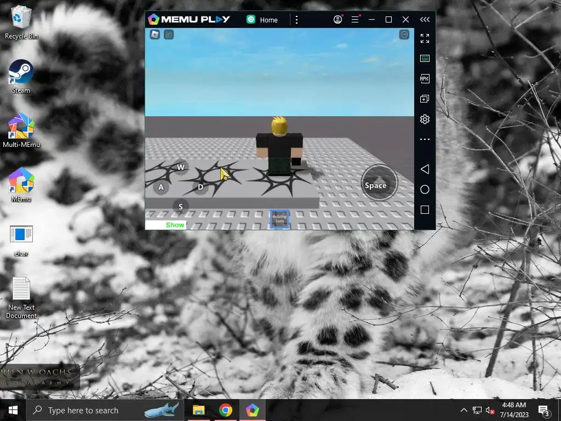Screen dimensions: 561x421
Task: Collapse the MEmu sidebar with arrows
Action: pyautogui.click(x=425, y=19)
